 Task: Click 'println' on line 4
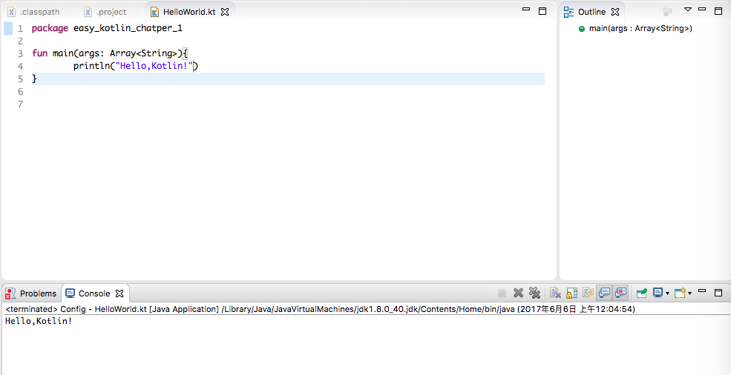(91, 66)
